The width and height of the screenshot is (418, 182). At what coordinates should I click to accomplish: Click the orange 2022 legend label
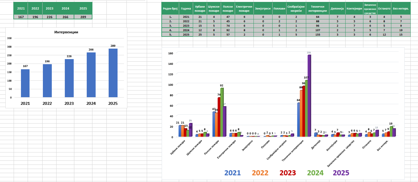260,173
